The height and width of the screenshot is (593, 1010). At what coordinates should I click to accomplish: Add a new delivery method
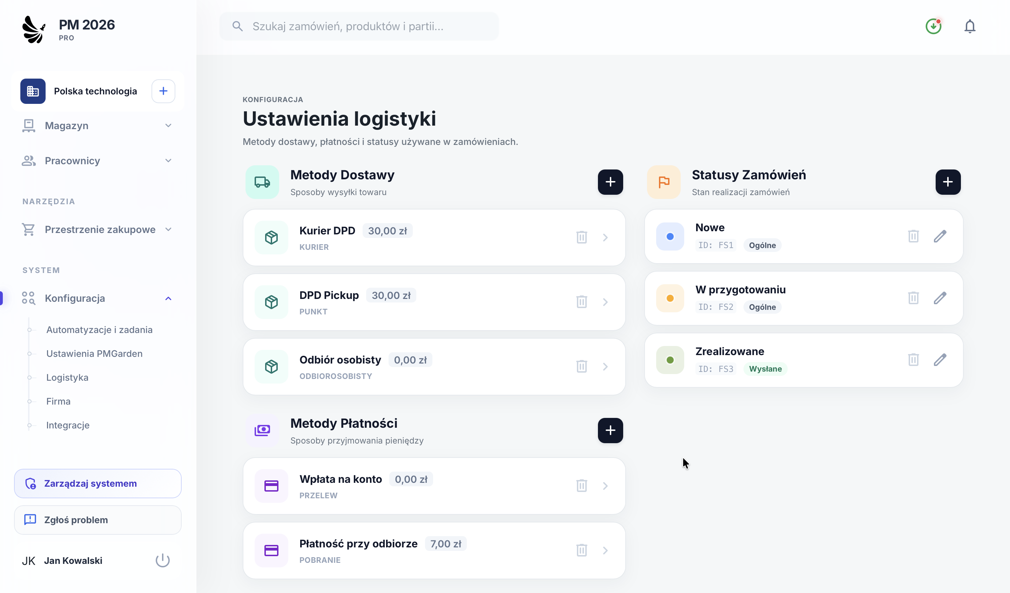tap(610, 182)
